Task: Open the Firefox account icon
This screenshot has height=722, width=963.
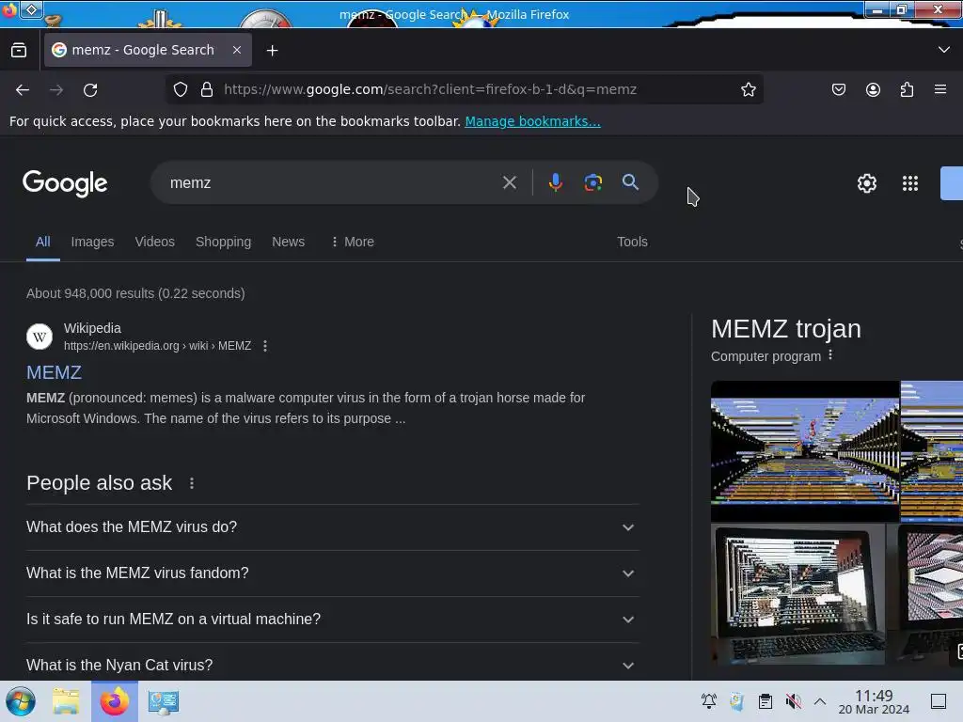Action: coord(873,89)
